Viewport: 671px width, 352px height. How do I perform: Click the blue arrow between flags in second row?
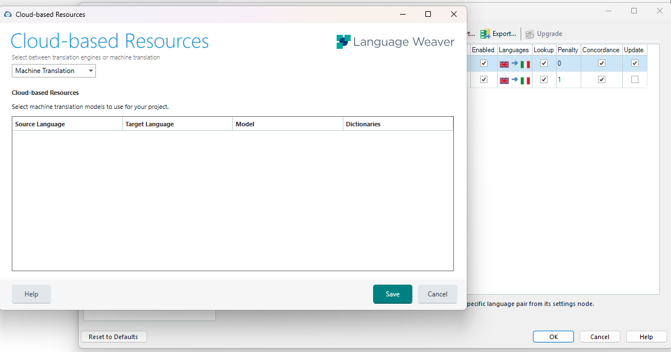click(514, 80)
